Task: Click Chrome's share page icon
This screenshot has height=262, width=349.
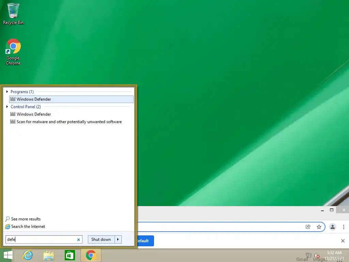Action: pyautogui.click(x=308, y=227)
